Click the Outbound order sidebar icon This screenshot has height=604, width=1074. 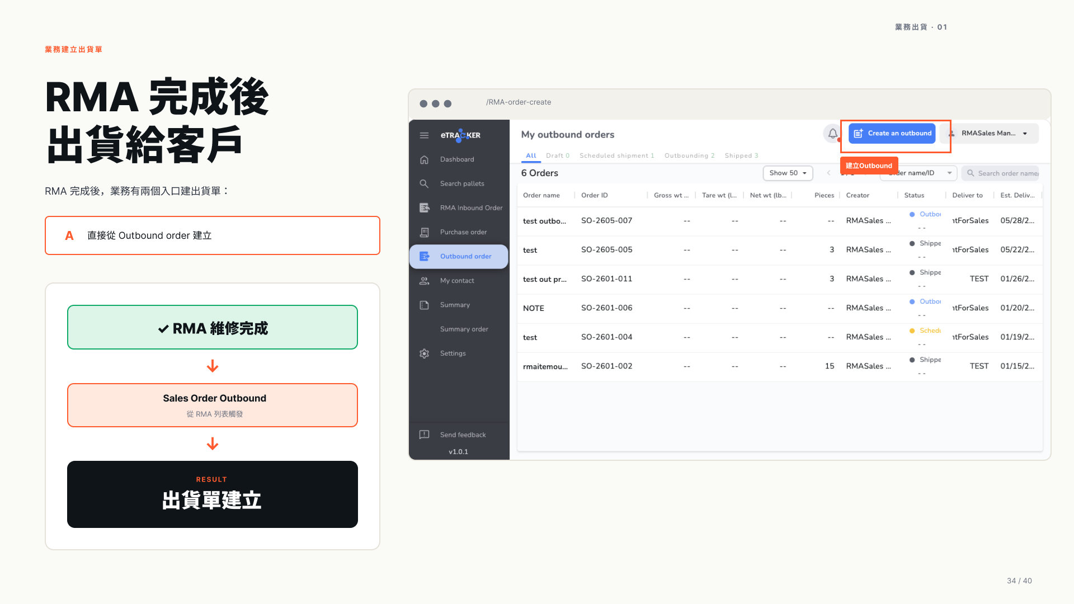(x=424, y=256)
